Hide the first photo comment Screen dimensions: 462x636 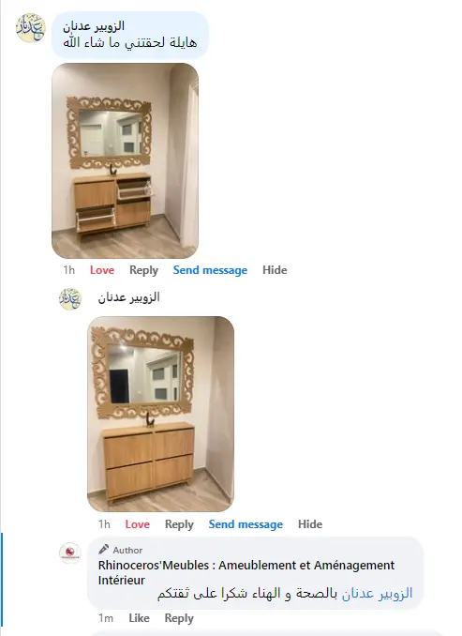(275, 270)
